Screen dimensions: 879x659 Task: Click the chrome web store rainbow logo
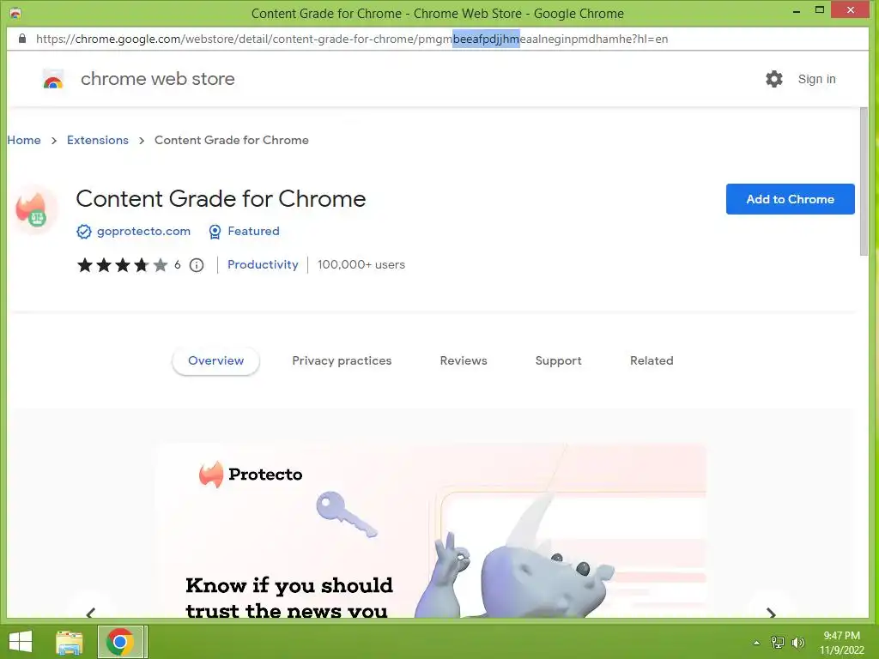click(x=53, y=80)
